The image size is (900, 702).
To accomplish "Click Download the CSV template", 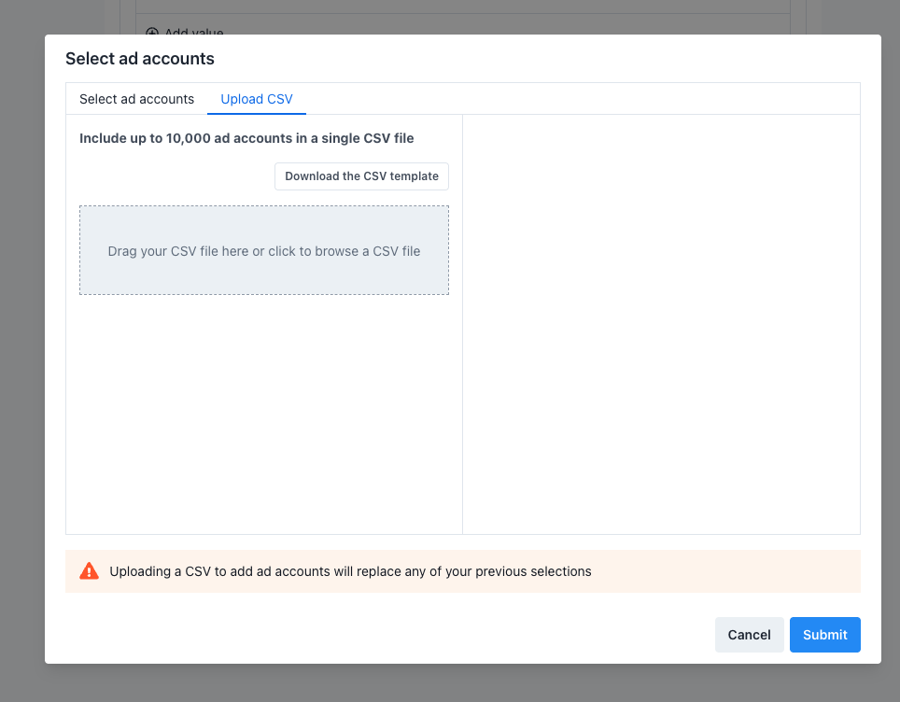I will (x=361, y=175).
